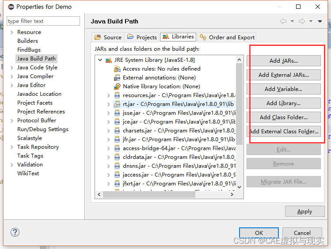Click the cldrdata.jar jar icon
This screenshot has width=331, height=249.
[x=117, y=157]
